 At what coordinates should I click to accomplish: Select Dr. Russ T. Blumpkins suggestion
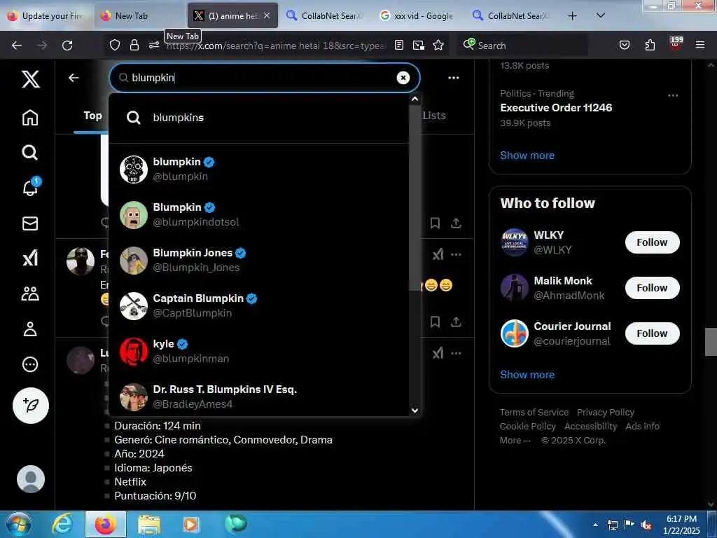[258, 396]
